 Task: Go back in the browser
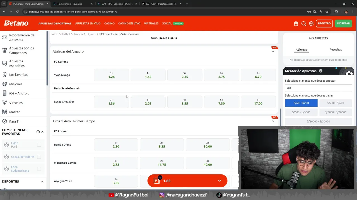[4, 12]
